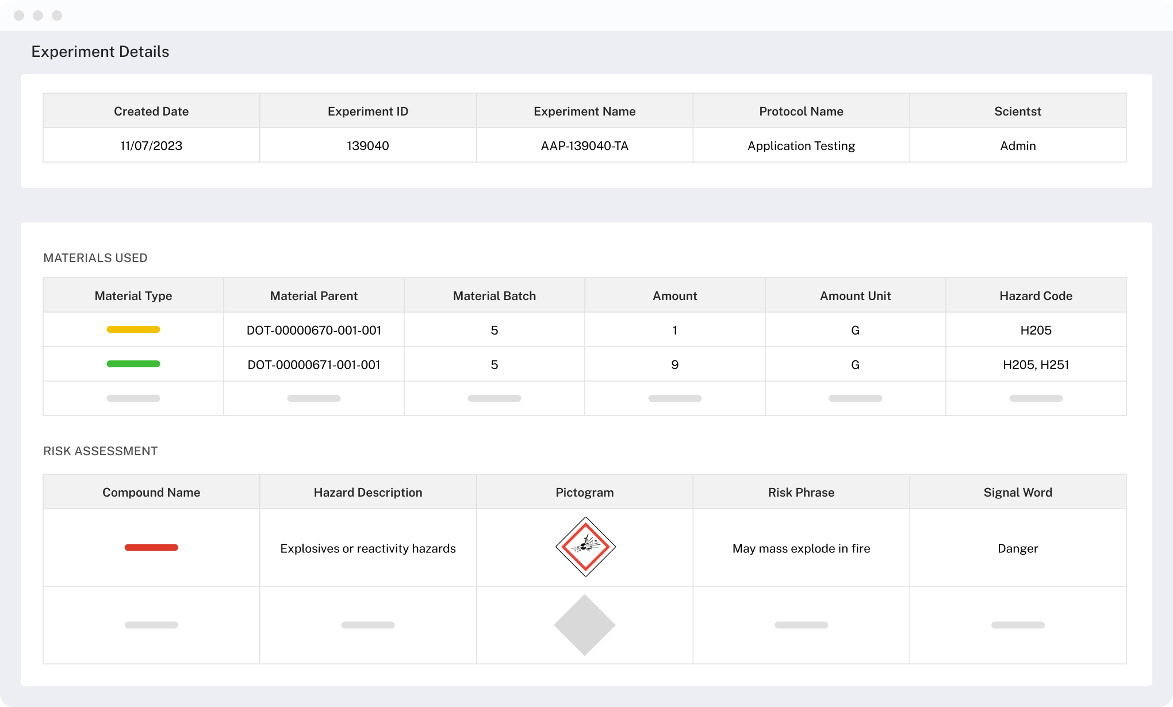
Task: Click the Signal Word column header
Action: [1018, 492]
